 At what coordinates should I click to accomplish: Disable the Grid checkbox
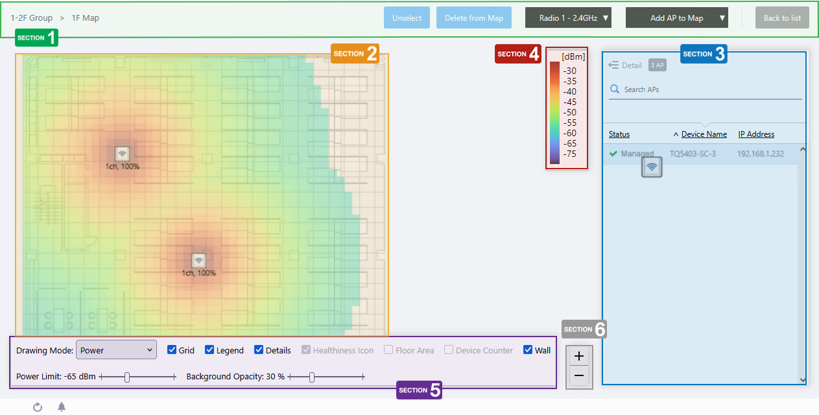[x=172, y=350]
